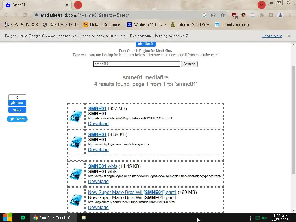Click the striped flag extension icon
Viewport: 296px width, 222px height.
pos(253,15)
